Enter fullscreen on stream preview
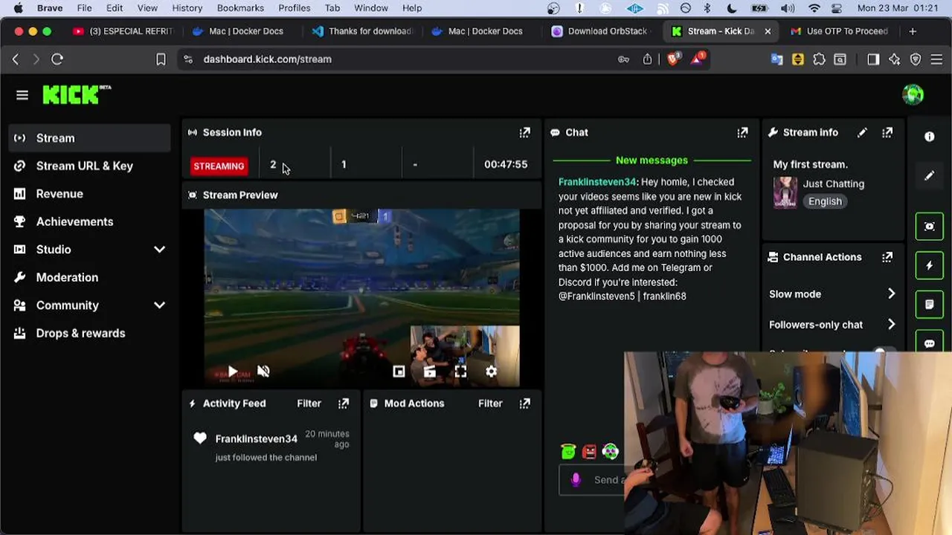This screenshot has width=952, height=535. [x=460, y=372]
